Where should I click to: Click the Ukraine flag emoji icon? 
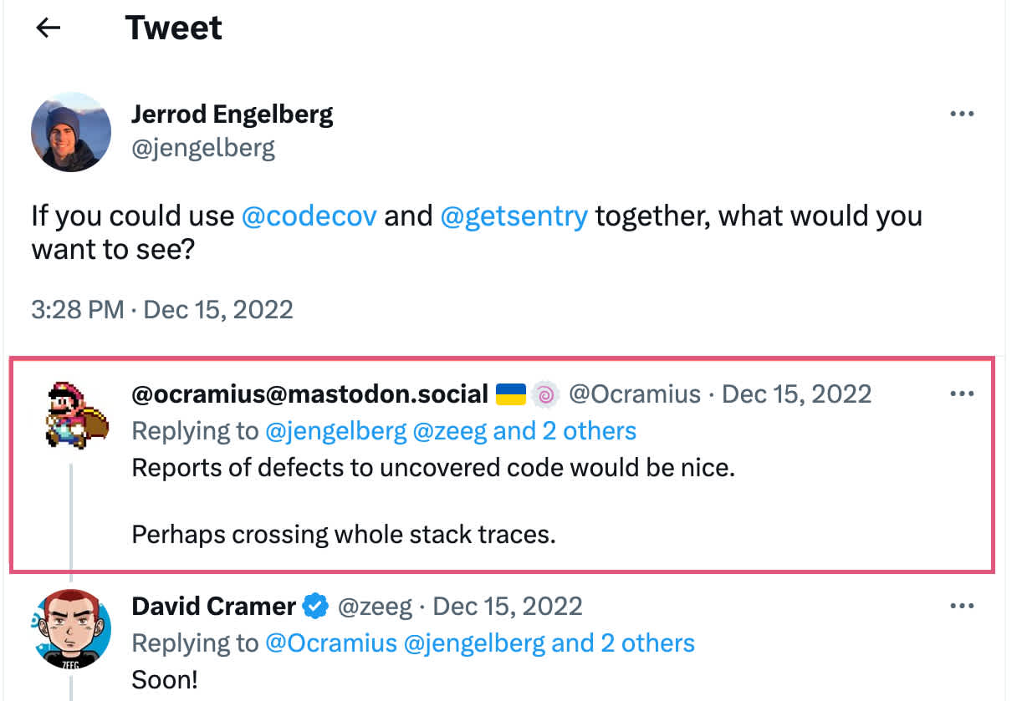click(x=510, y=394)
